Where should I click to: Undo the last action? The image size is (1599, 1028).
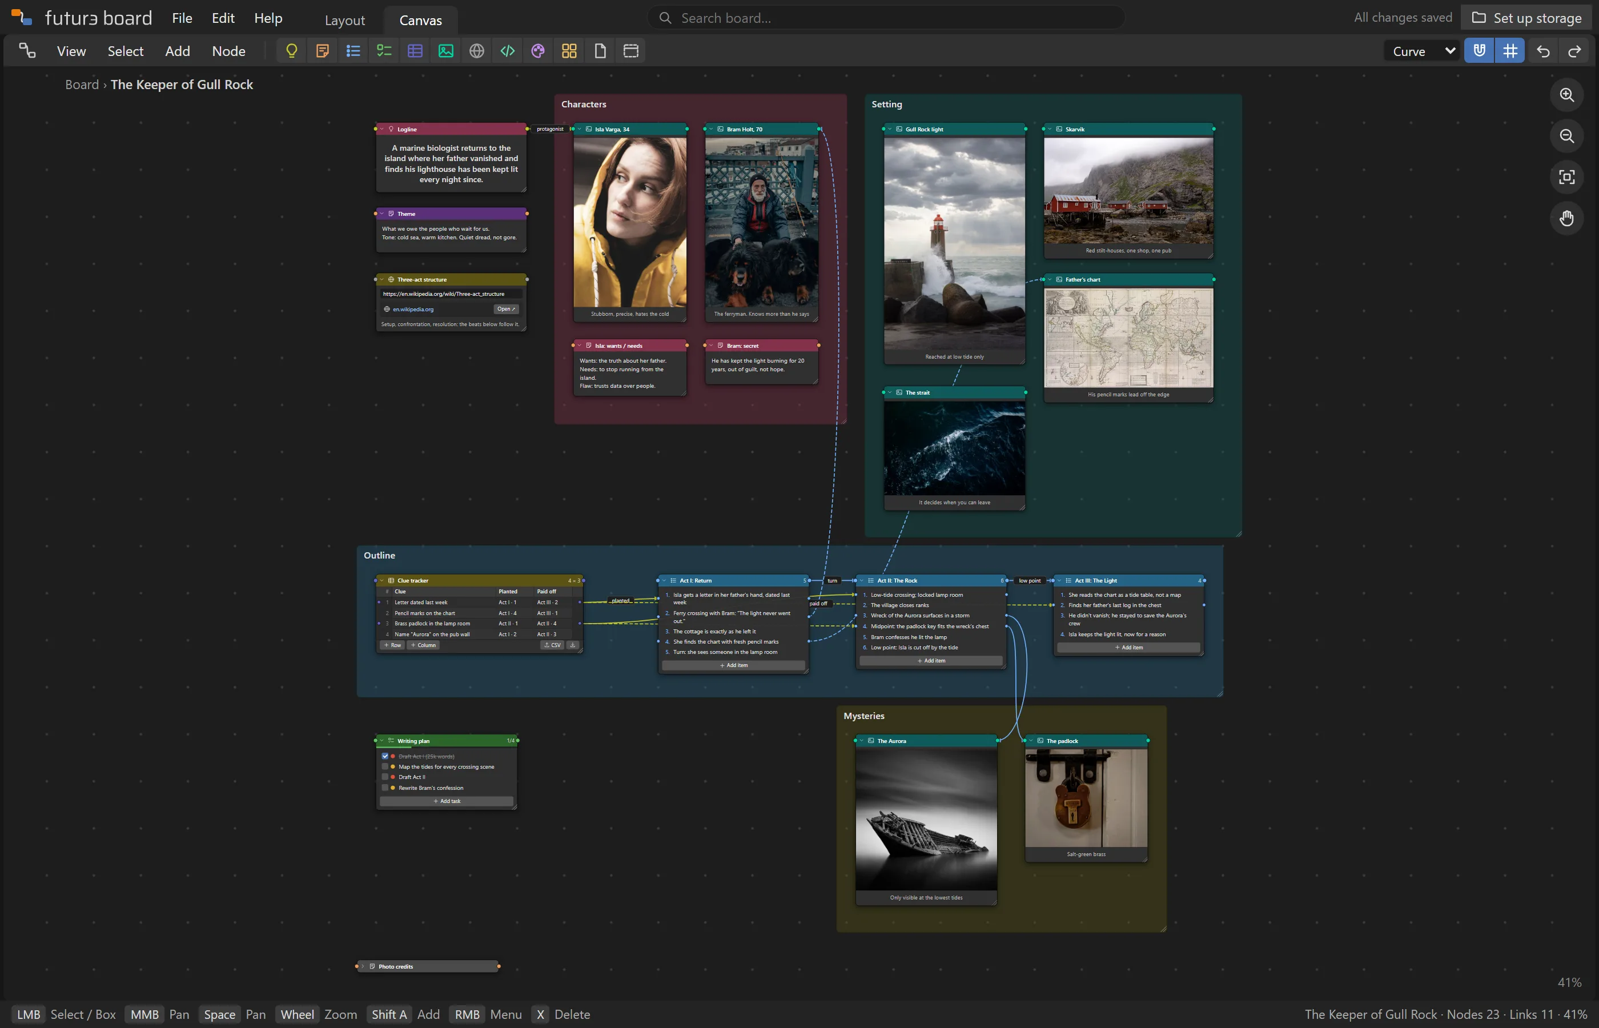[1543, 51]
